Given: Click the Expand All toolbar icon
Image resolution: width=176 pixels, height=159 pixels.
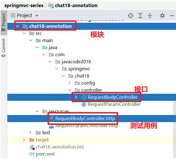Looking at the screenshot, I should point(140,16).
